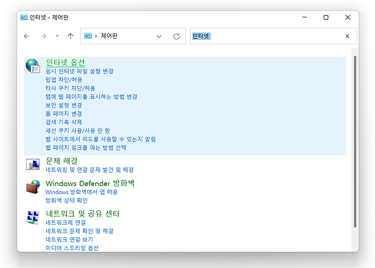Open 보안 설정 변경 link
The height and width of the screenshot is (268, 375).
(x=63, y=105)
